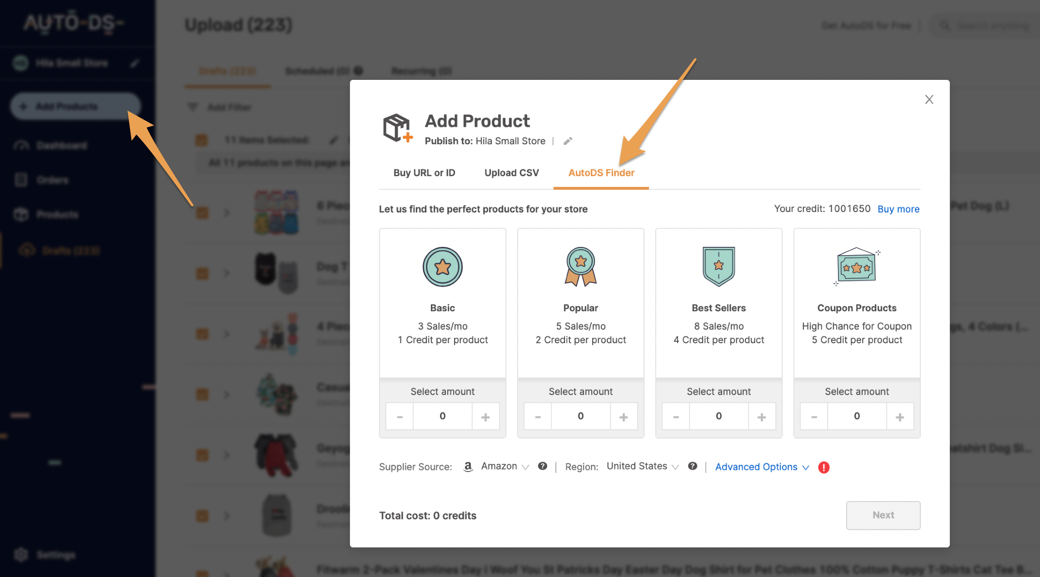
Task: Increase Coupon Products amount with plus
Action: click(x=900, y=416)
